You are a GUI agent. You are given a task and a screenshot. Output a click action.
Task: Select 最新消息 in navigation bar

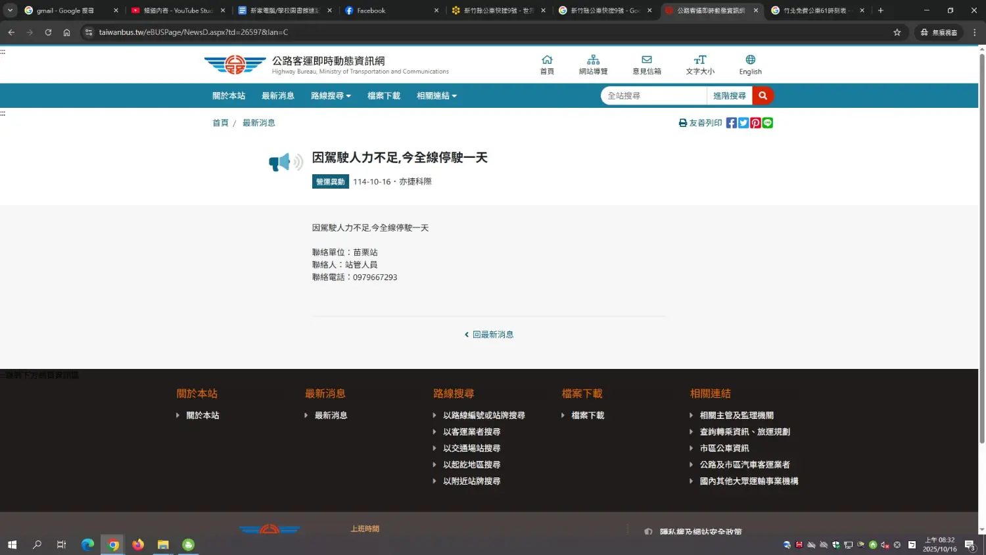tap(278, 96)
